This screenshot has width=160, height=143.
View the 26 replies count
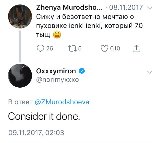(50, 48)
